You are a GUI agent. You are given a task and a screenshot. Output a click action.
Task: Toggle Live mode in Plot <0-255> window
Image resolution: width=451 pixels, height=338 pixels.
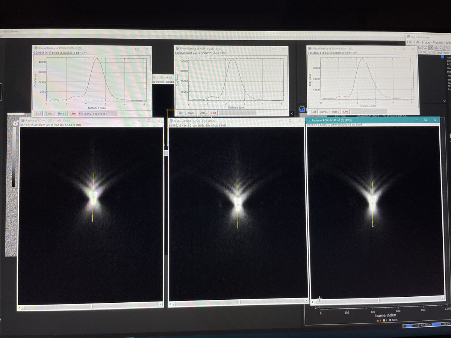pos(214,113)
